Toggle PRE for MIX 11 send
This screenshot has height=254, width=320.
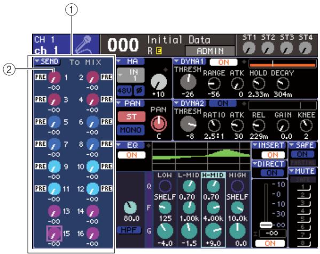(41, 188)
